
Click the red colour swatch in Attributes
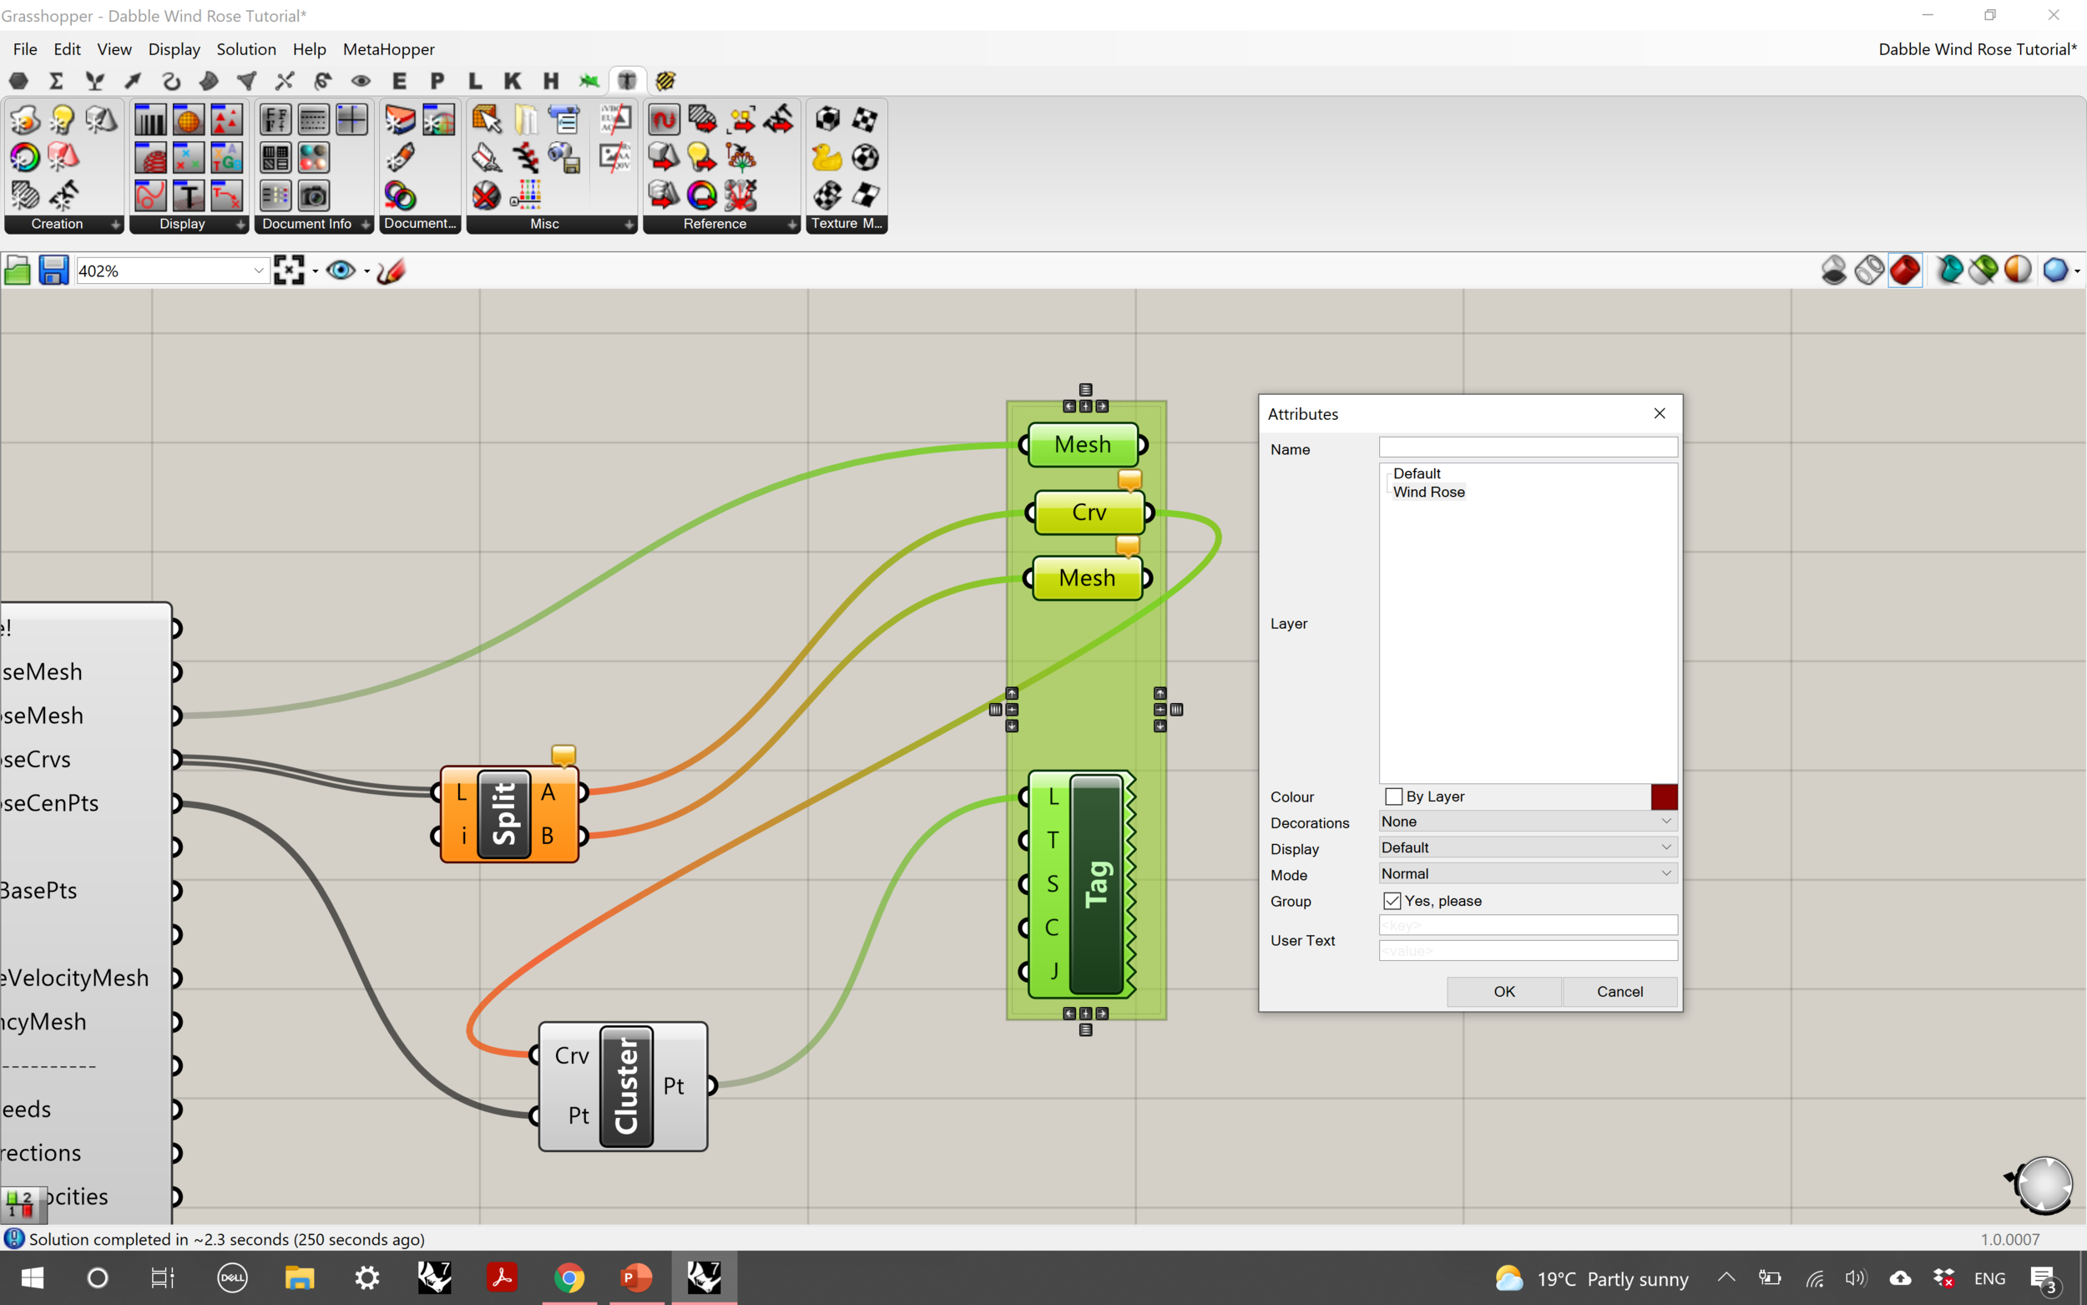pyautogui.click(x=1663, y=796)
